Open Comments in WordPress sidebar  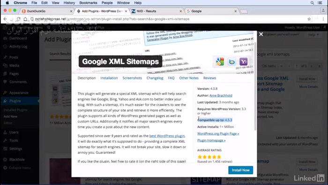(18, 82)
